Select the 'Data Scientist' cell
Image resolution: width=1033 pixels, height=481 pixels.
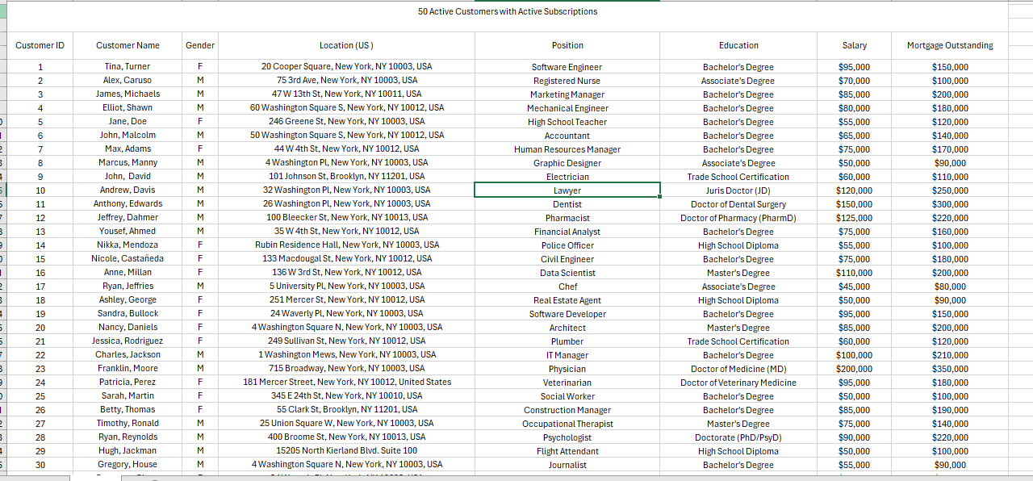pos(567,273)
